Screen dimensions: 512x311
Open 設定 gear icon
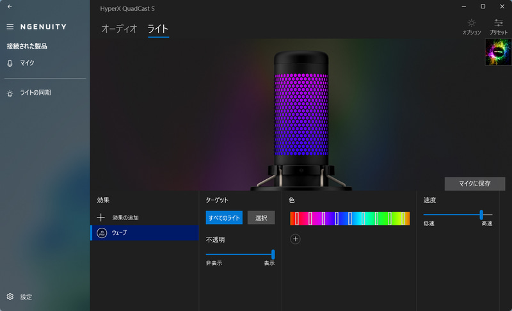10,296
